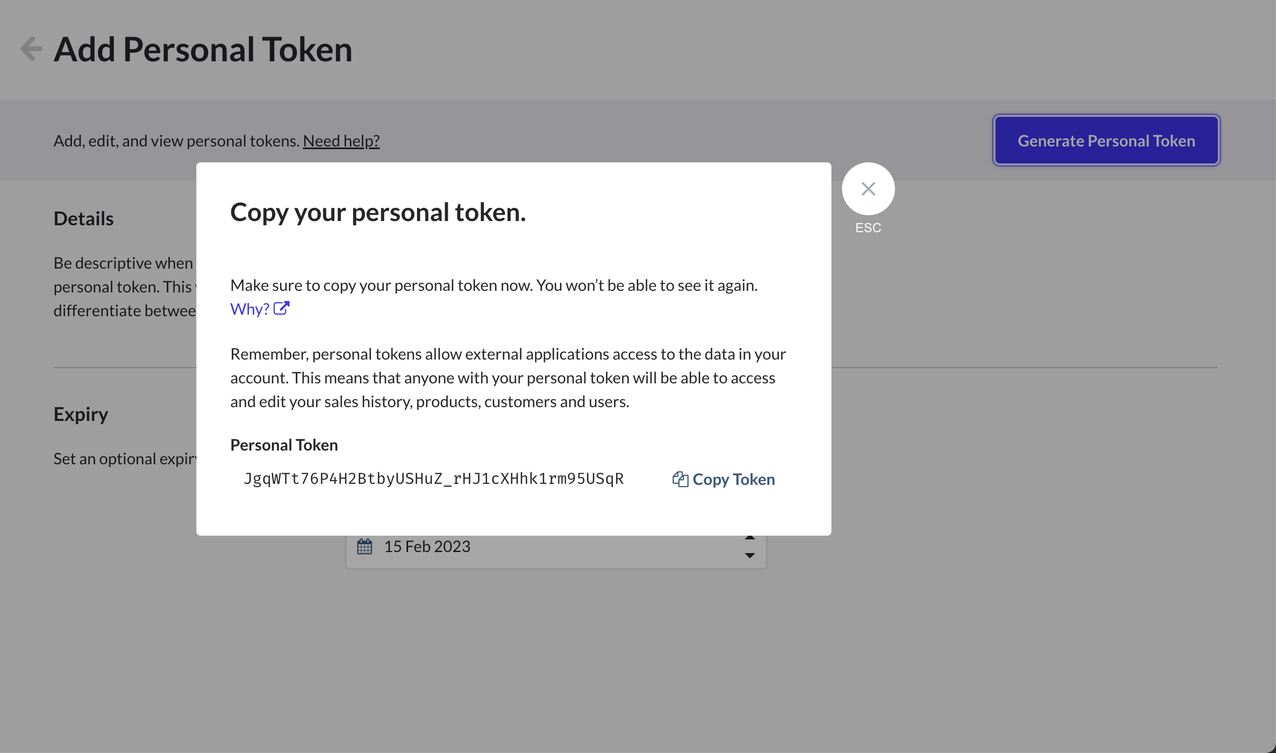Open the Need help? link
The width and height of the screenshot is (1276, 753).
[x=341, y=141]
